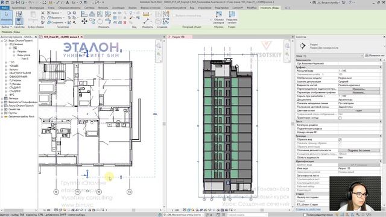Select the Виды узлов item in project browser
Image resolution: width=386 pixels, height=217 pixels.
[24, 55]
